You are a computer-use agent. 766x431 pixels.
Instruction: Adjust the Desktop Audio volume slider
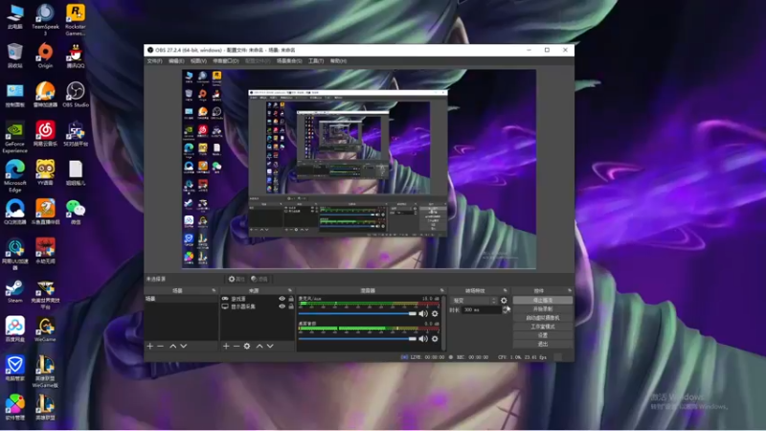pyautogui.click(x=357, y=339)
